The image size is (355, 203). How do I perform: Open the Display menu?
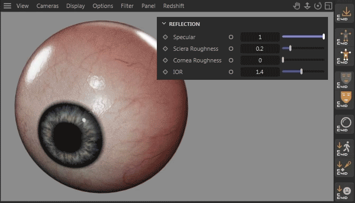coord(76,6)
